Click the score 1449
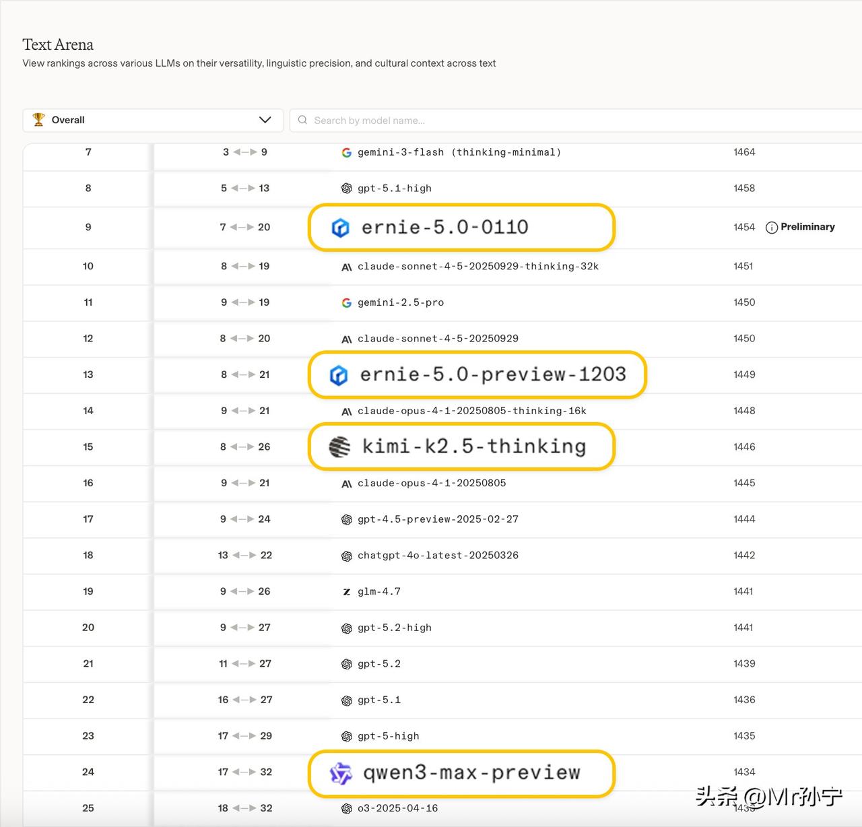The image size is (862, 827). [x=744, y=374]
